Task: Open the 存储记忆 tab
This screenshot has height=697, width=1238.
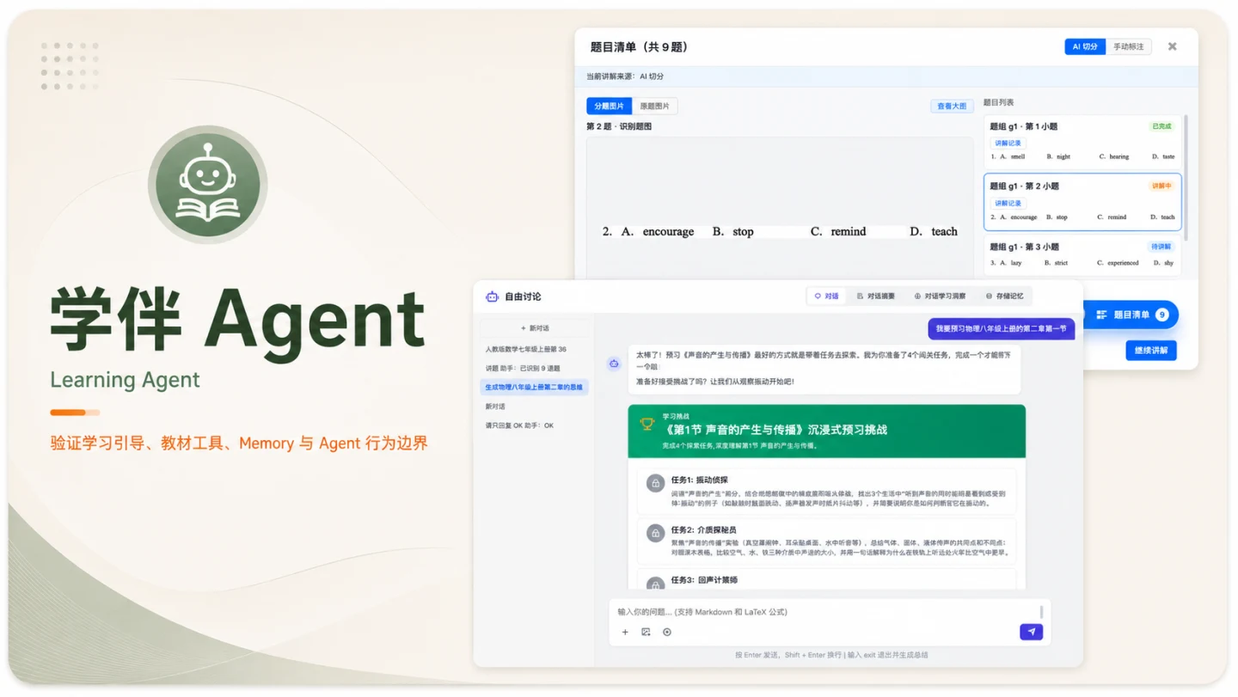Action: pyautogui.click(x=1004, y=297)
